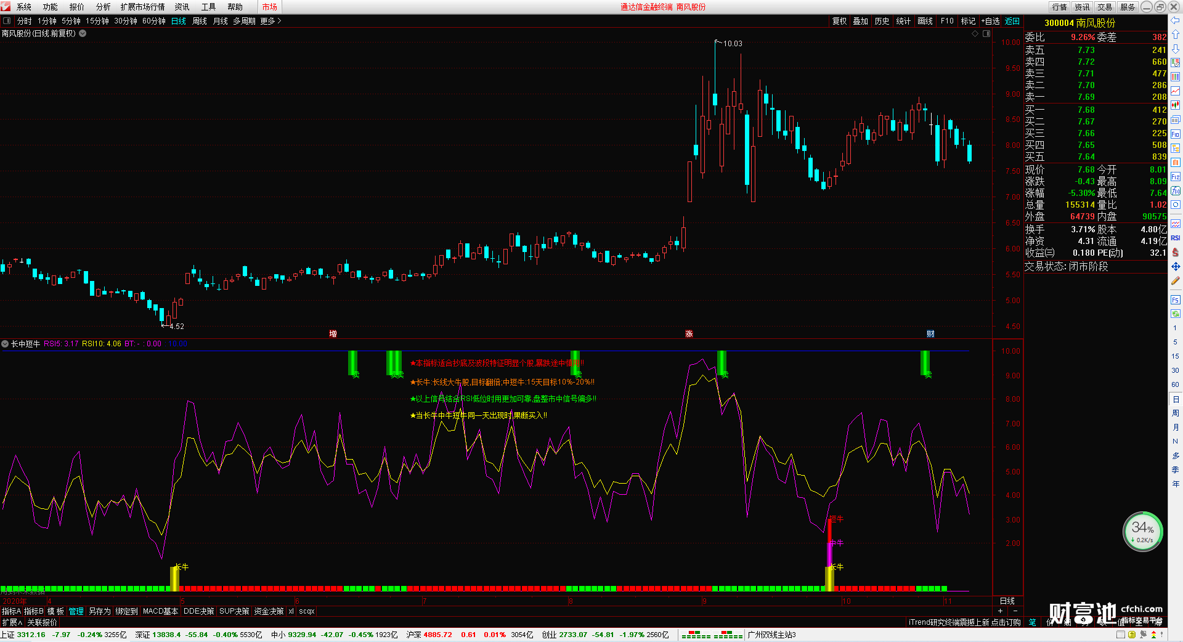Click the up arrow icon in right sidebar
The image size is (1183, 642).
1176,35
